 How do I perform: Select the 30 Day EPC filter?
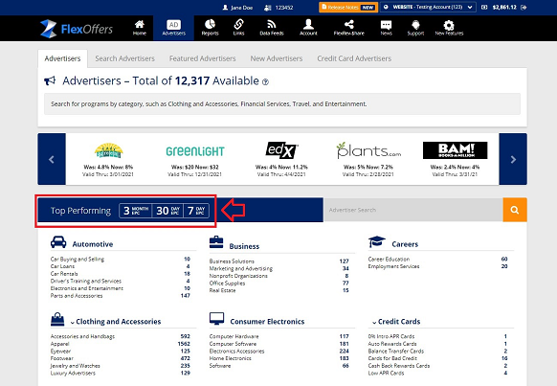[167, 211]
